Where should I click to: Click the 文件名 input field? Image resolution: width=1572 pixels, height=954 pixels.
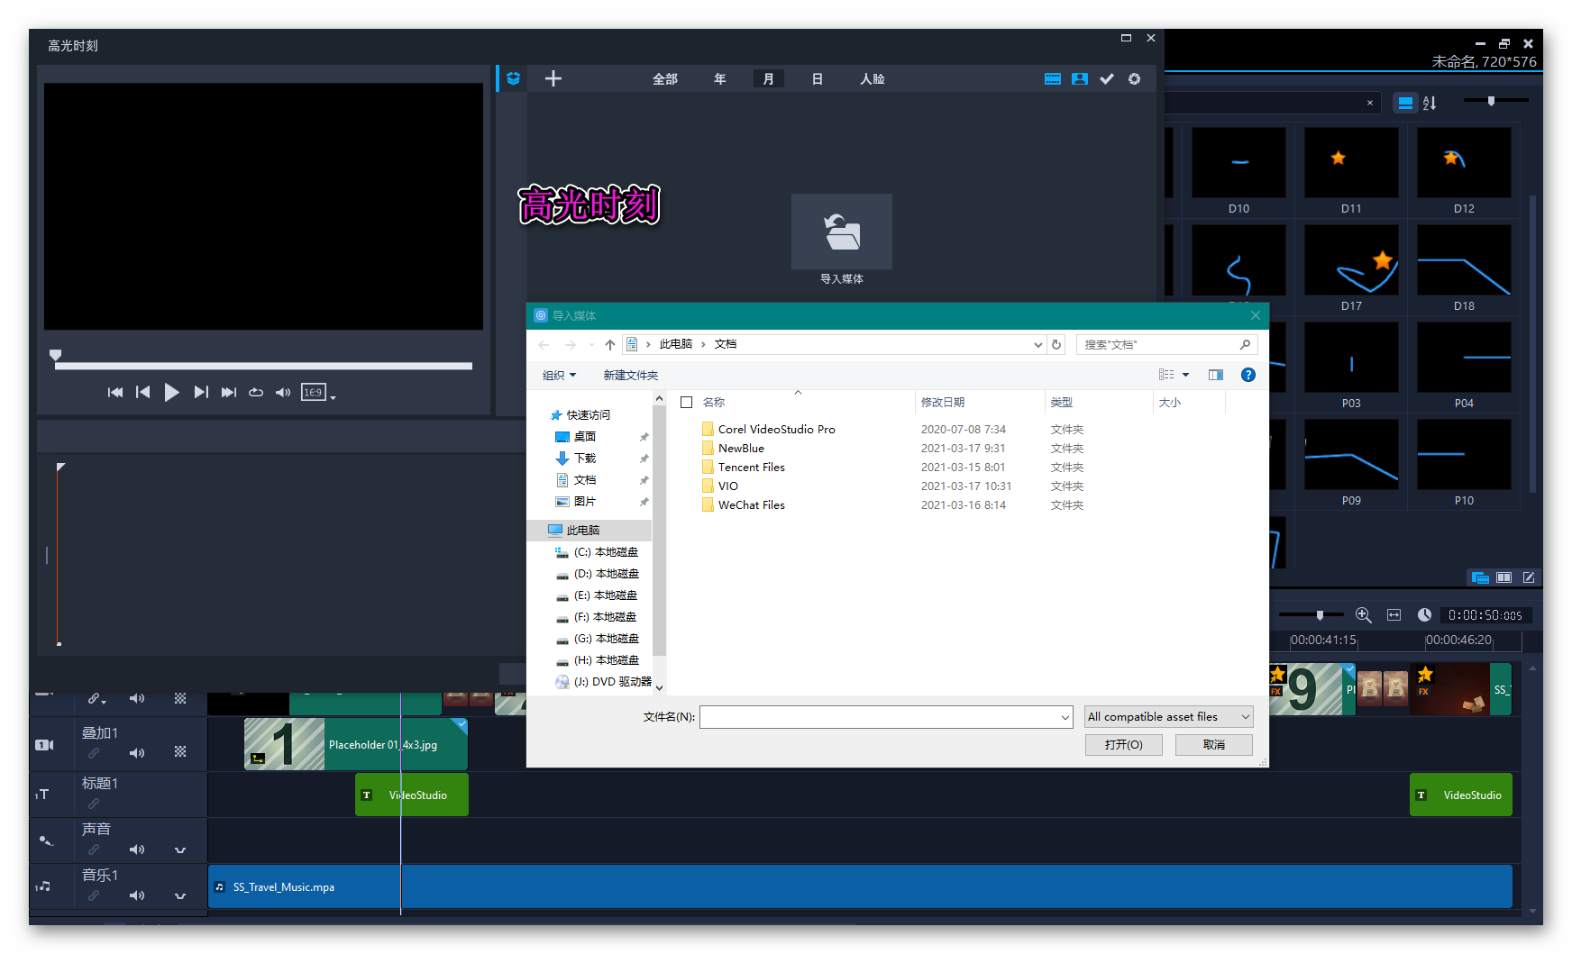pyautogui.click(x=880, y=717)
